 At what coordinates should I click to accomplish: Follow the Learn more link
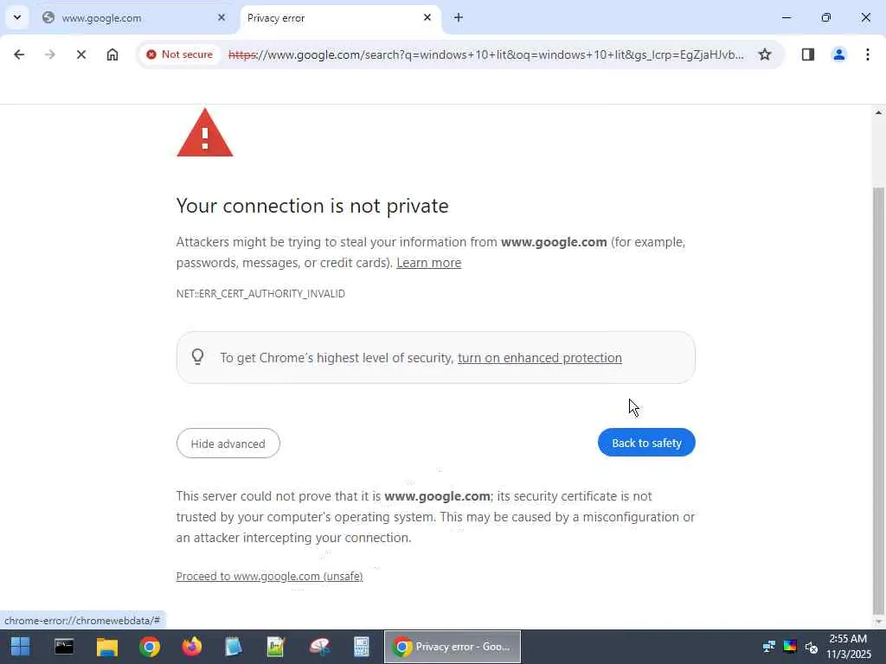pos(428,263)
